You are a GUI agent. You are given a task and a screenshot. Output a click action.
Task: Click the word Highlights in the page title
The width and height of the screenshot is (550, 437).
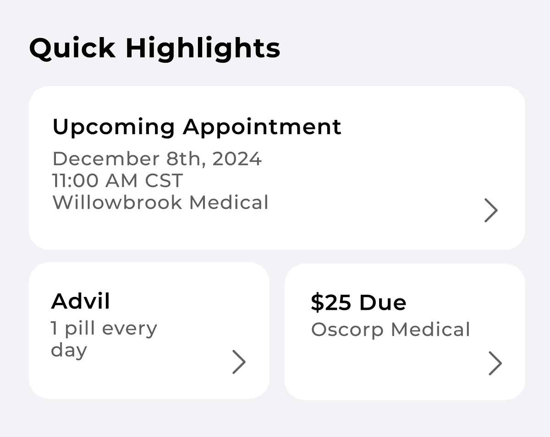pos(203,48)
